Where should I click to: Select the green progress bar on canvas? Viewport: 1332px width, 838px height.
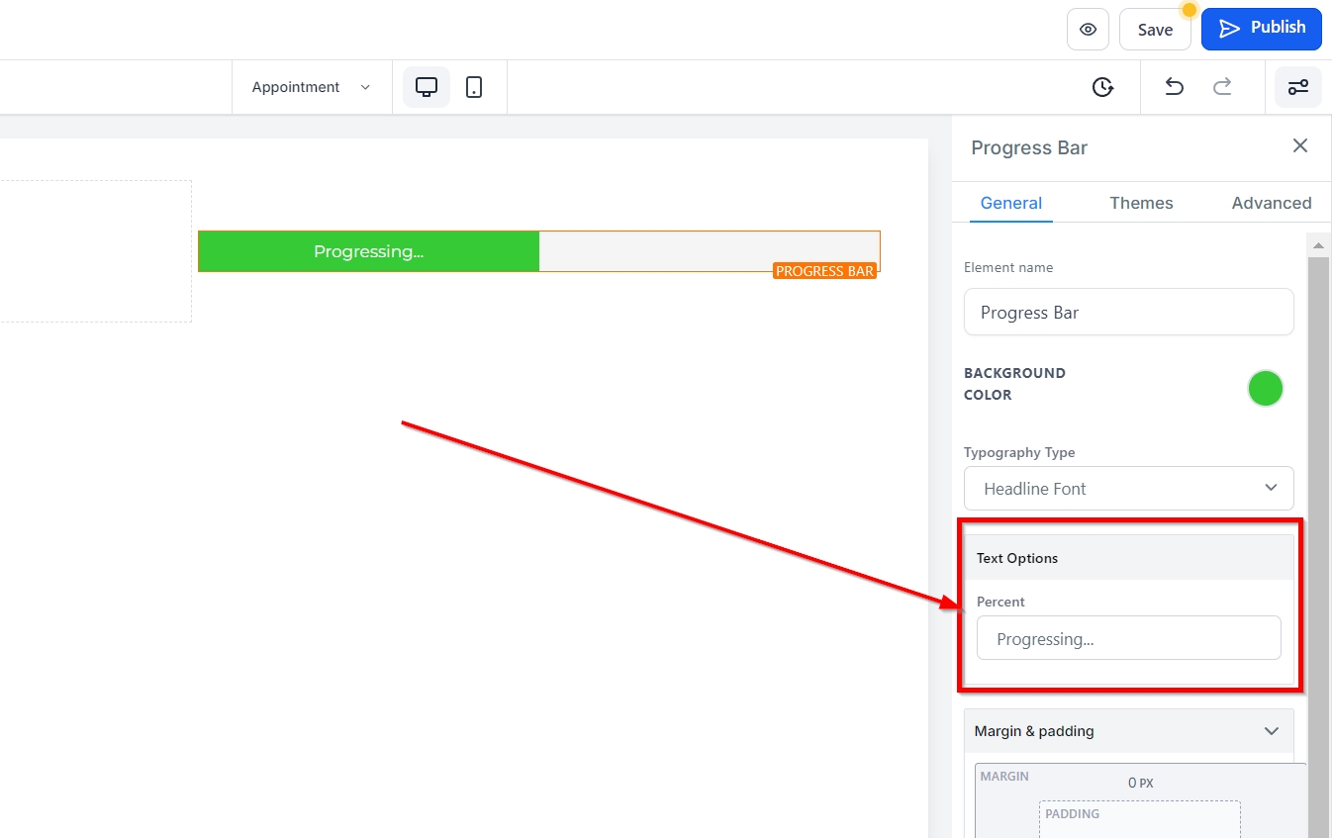[x=369, y=251]
